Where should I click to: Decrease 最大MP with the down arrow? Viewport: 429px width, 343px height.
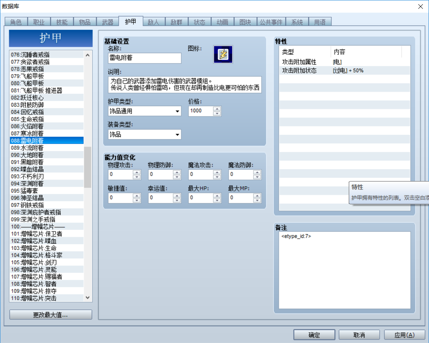(x=257, y=200)
